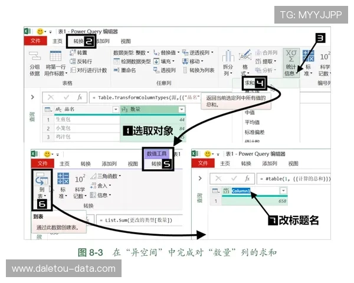Click the 格式 (Format) ABC icon

(x=245, y=55)
